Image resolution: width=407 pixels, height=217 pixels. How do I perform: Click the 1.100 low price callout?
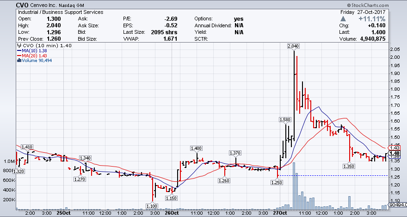(152, 206)
